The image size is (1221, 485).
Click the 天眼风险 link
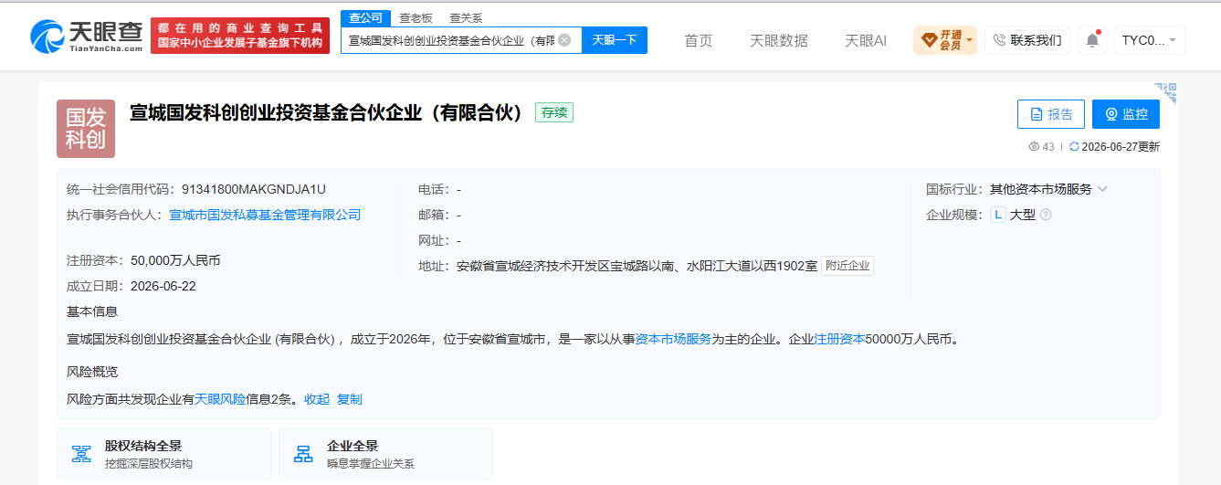tap(220, 399)
